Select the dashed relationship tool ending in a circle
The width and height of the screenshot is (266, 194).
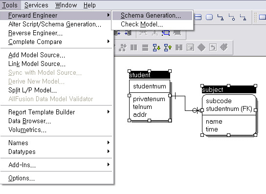tap(232, 17)
